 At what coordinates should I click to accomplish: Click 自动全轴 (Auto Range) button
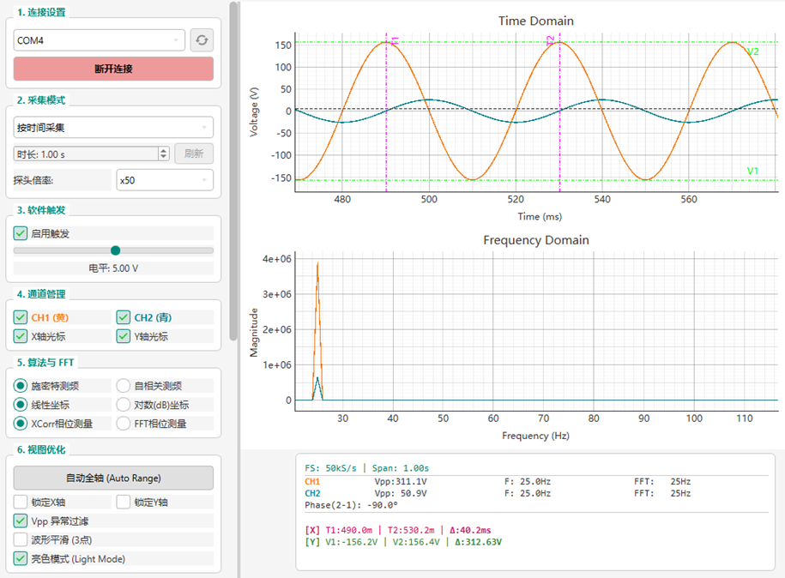(113, 478)
